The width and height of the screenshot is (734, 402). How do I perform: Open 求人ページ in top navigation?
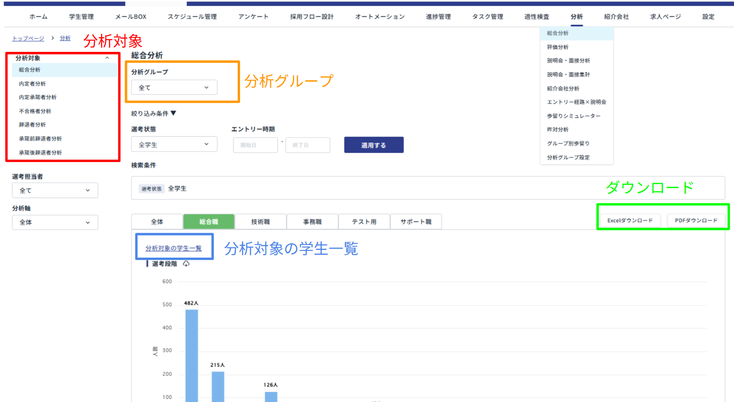pos(666,17)
